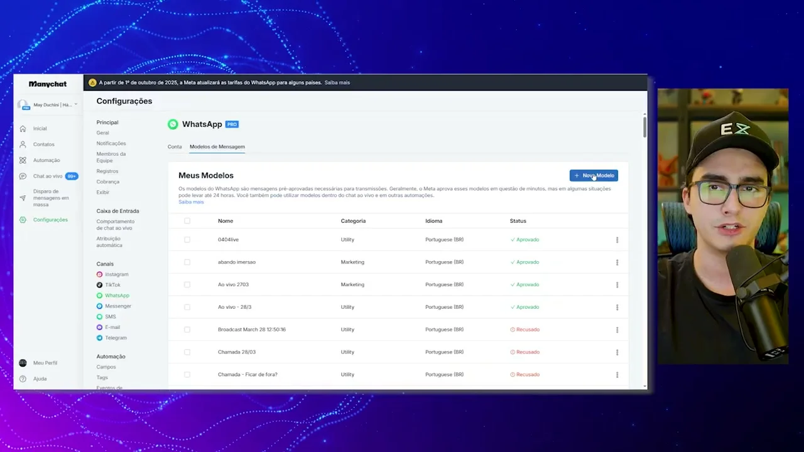Open Tags under Automação settings
The image size is (804, 452).
pyautogui.click(x=102, y=378)
